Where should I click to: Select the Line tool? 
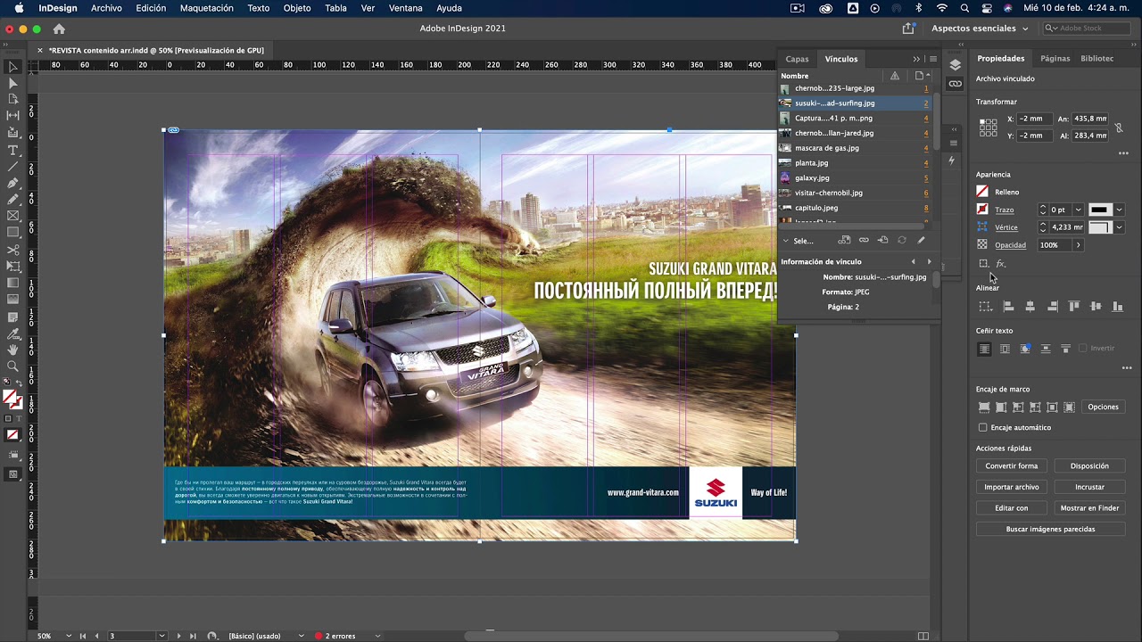pyautogui.click(x=13, y=167)
